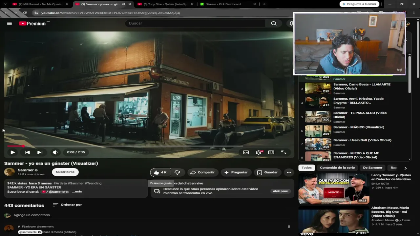Select the Contenido de la serie chip
Image resolution: width=420 pixels, height=236 pixels.
click(x=337, y=167)
